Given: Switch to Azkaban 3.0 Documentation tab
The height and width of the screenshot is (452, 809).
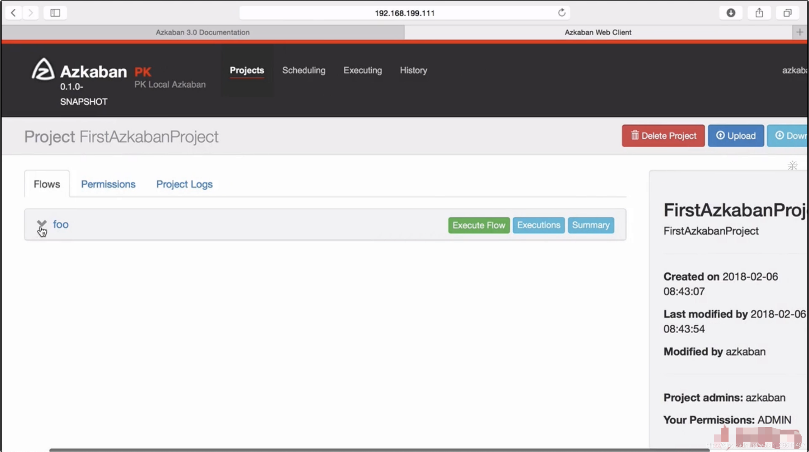Looking at the screenshot, I should (x=203, y=32).
